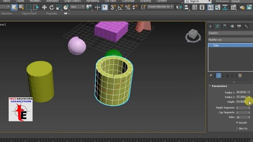Viewport: 253px width, 142px height.
Task: Open Schematic View icon
Action: 225,7
